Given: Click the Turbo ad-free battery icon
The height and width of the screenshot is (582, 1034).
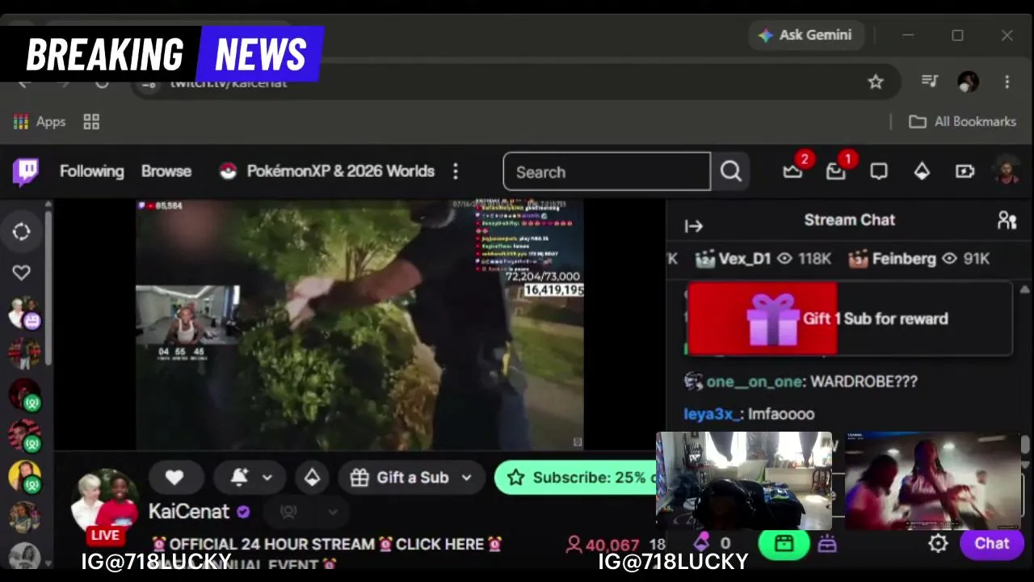Looking at the screenshot, I should point(965,171).
